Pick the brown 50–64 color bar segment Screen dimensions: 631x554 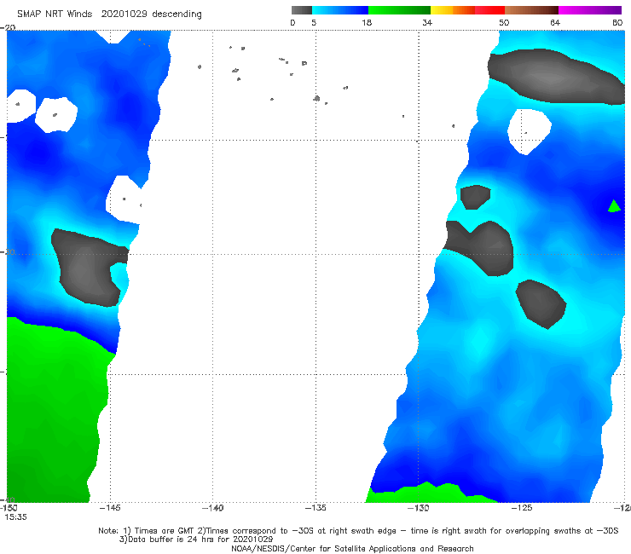[531, 10]
